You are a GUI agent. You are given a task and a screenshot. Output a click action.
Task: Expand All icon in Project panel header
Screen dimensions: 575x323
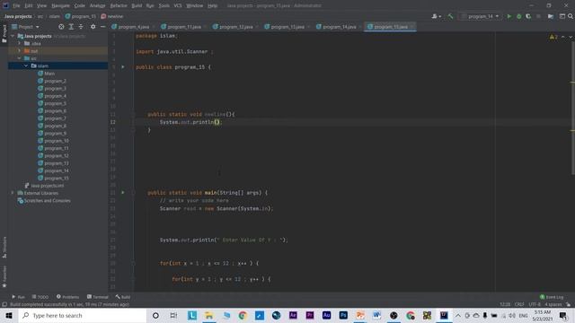click(71, 27)
